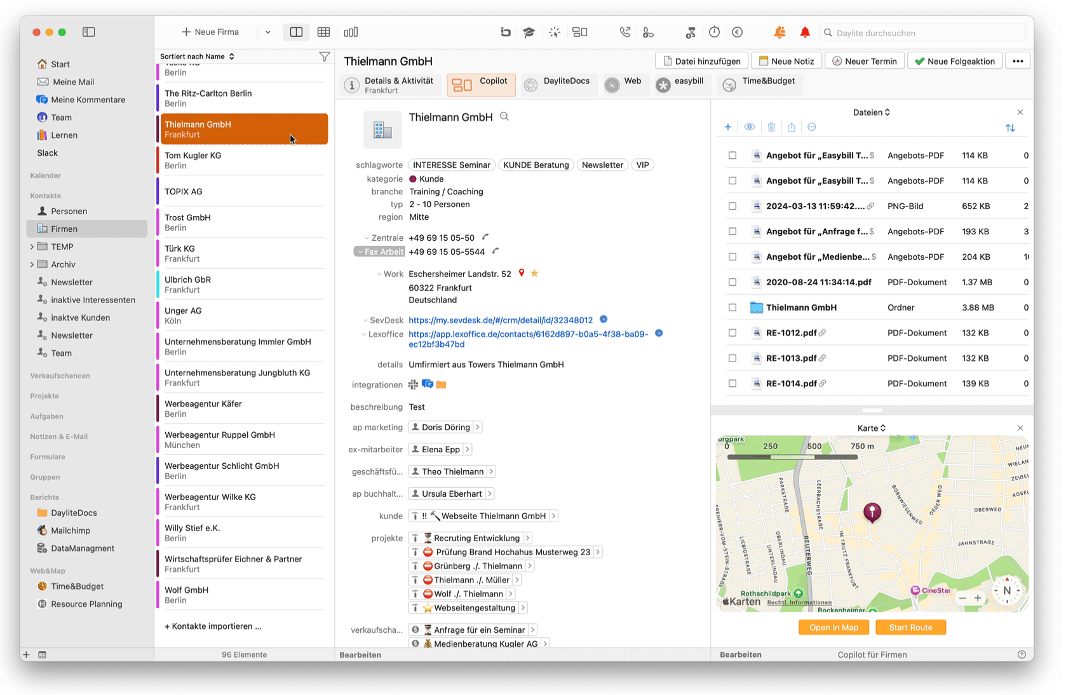
Task: Open the file options ellipsis circle icon
Action: (812, 127)
